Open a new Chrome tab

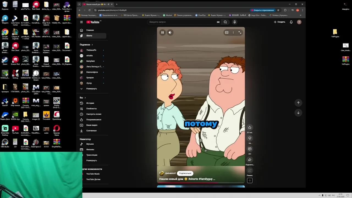tap(117, 4)
